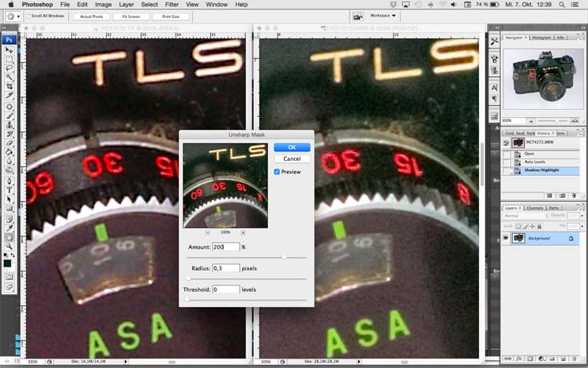
Task: Select the Zoom tool in toolbox
Action: click(x=9, y=246)
